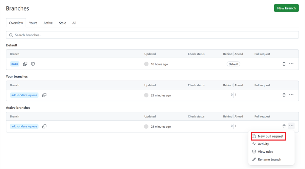The height and width of the screenshot is (169, 305).
Task: Create a New branch with green button
Action: click(x=286, y=8)
